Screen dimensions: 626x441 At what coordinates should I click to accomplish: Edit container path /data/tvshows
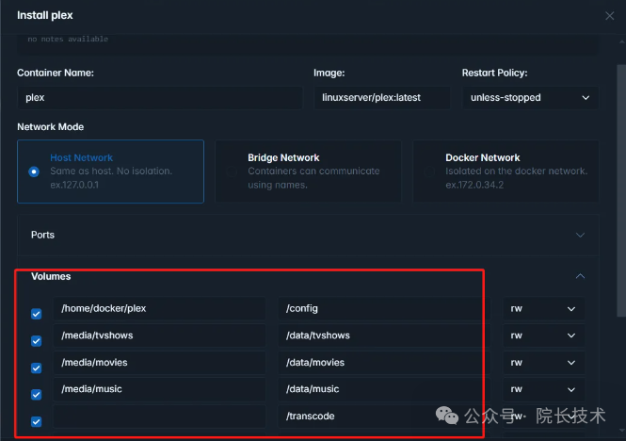384,335
